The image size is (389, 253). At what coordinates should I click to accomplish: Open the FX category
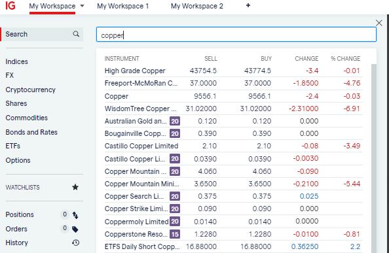(9, 75)
